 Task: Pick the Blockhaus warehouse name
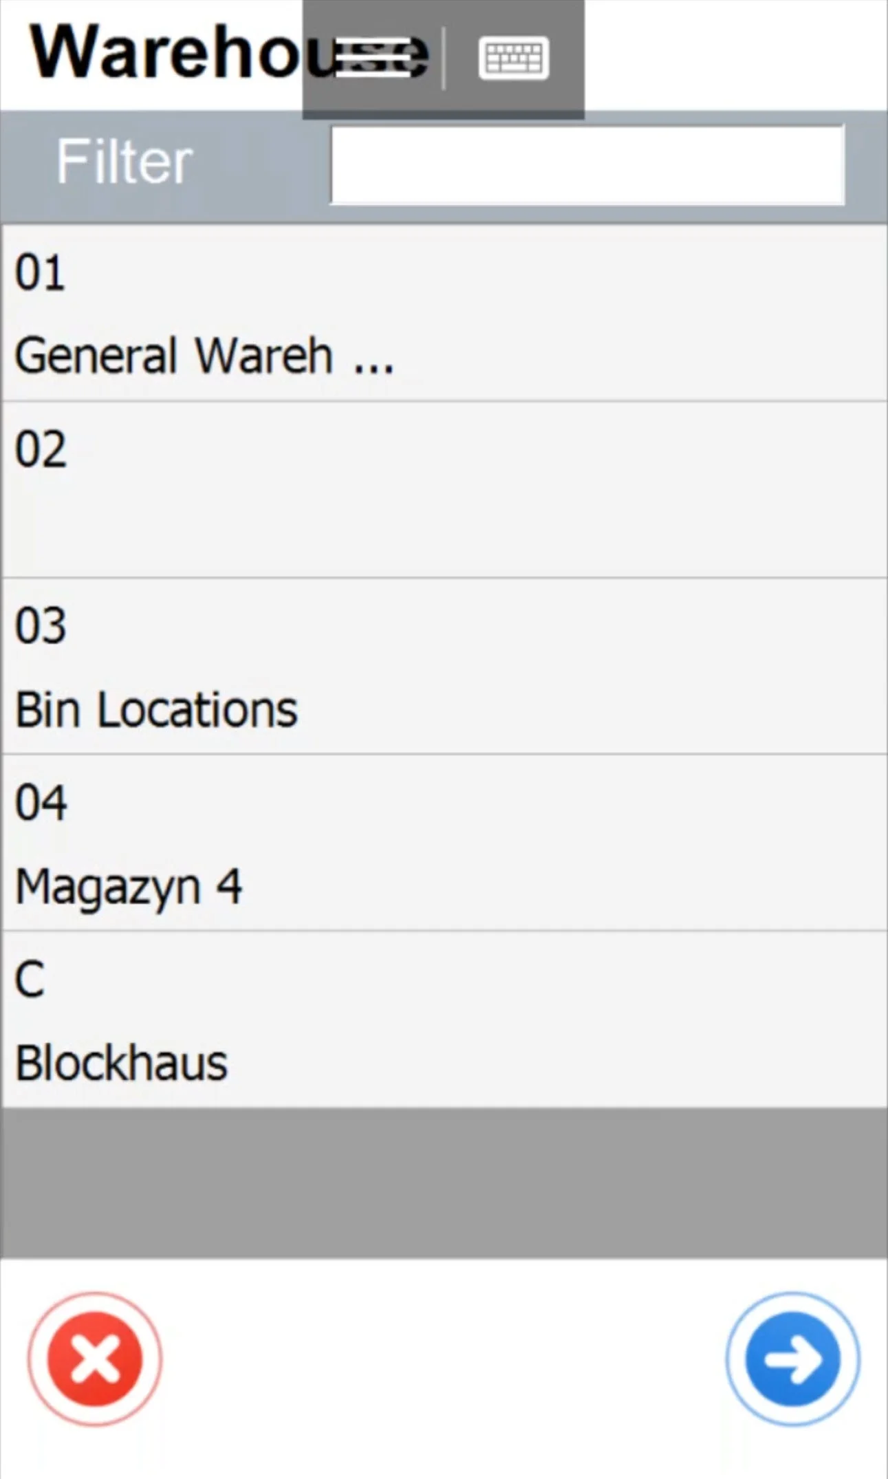(121, 1064)
